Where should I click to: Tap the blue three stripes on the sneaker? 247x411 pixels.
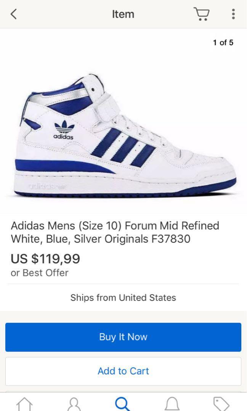pyautogui.click(x=124, y=147)
